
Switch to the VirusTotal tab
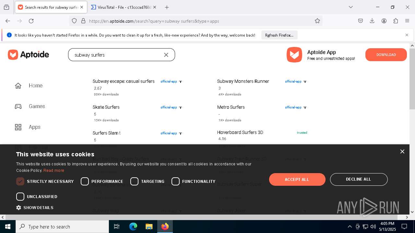pos(124,7)
